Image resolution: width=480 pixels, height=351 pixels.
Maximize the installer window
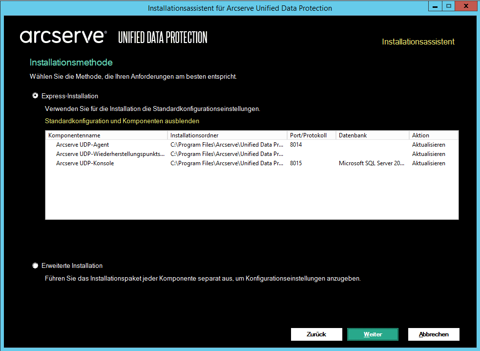point(448,6)
